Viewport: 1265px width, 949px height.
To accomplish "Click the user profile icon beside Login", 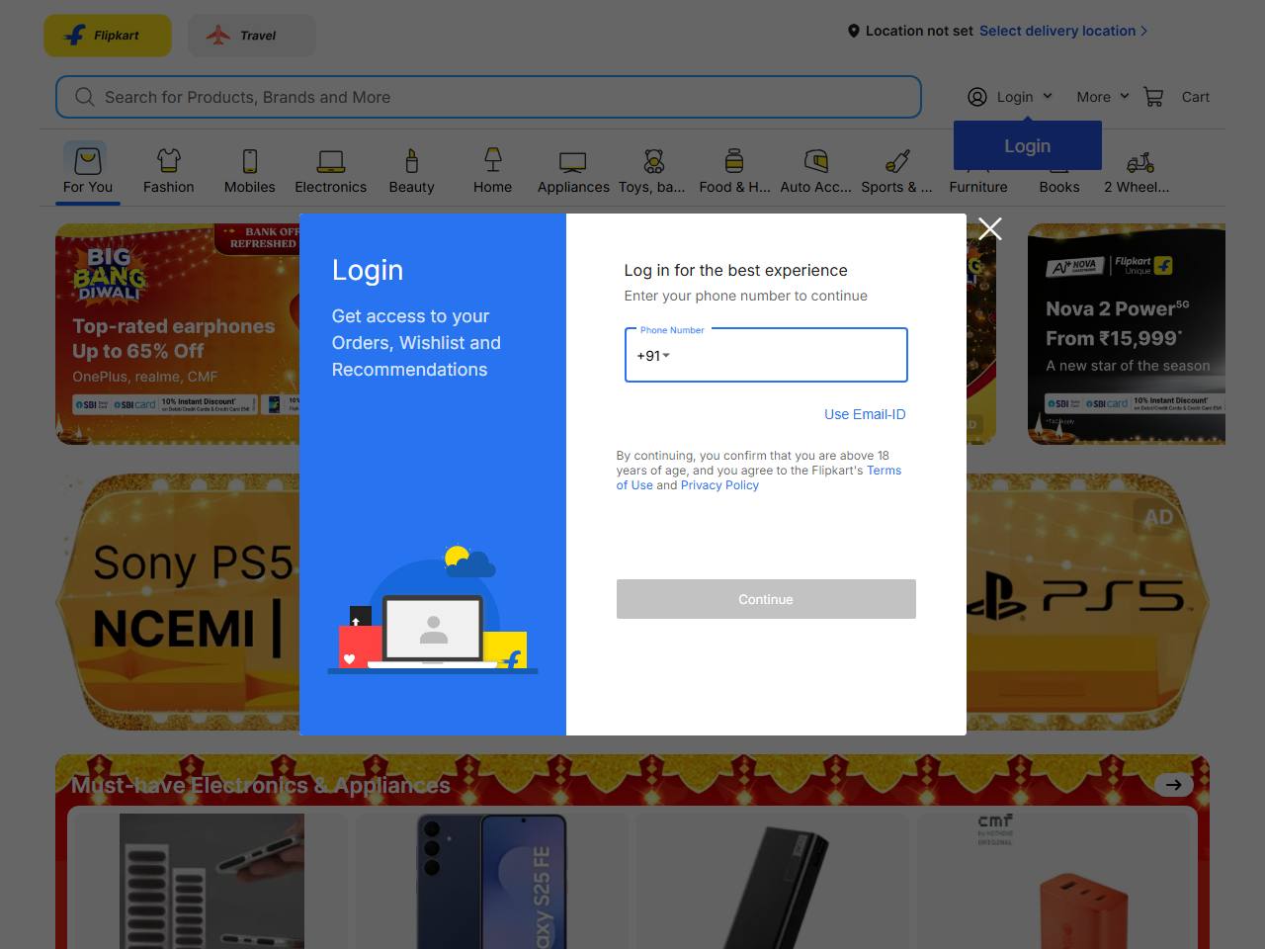I will click(x=977, y=97).
